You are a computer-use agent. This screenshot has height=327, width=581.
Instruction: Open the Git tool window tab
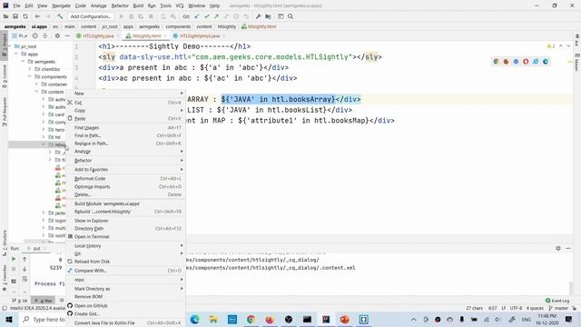point(20,301)
